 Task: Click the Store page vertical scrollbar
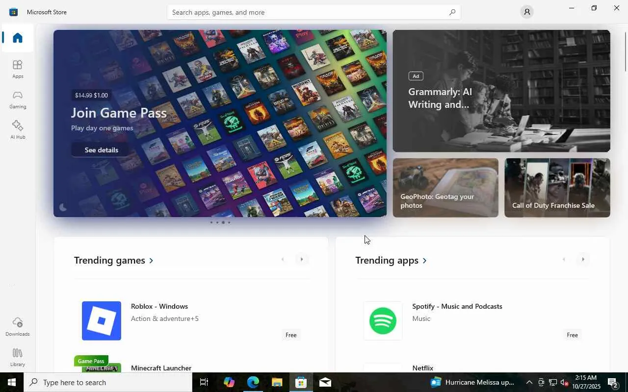[625, 51]
